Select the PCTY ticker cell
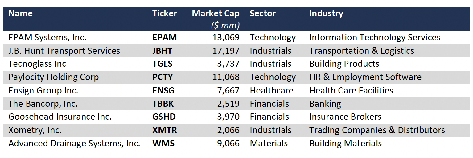Viewport: 473px width, 158px height. 163,77
